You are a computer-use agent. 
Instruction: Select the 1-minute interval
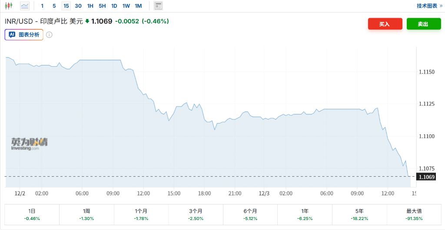[x=42, y=6]
